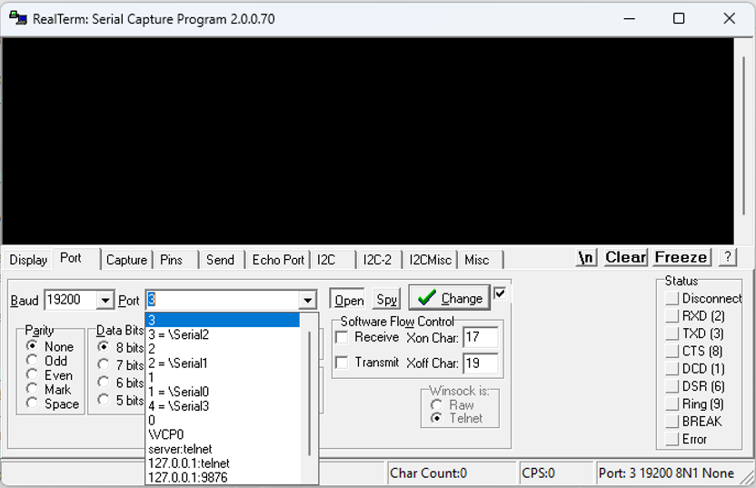Open the Baud rate dropdown arrow

coord(104,301)
